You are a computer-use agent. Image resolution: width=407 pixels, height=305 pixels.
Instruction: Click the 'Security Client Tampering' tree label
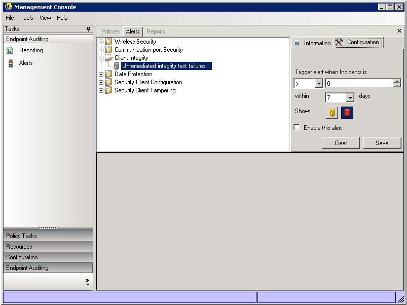145,90
